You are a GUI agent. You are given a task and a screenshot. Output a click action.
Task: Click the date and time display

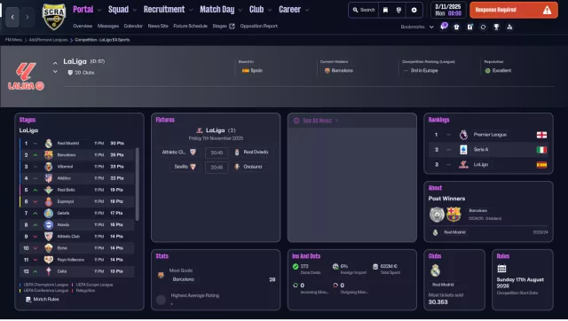tap(447, 10)
